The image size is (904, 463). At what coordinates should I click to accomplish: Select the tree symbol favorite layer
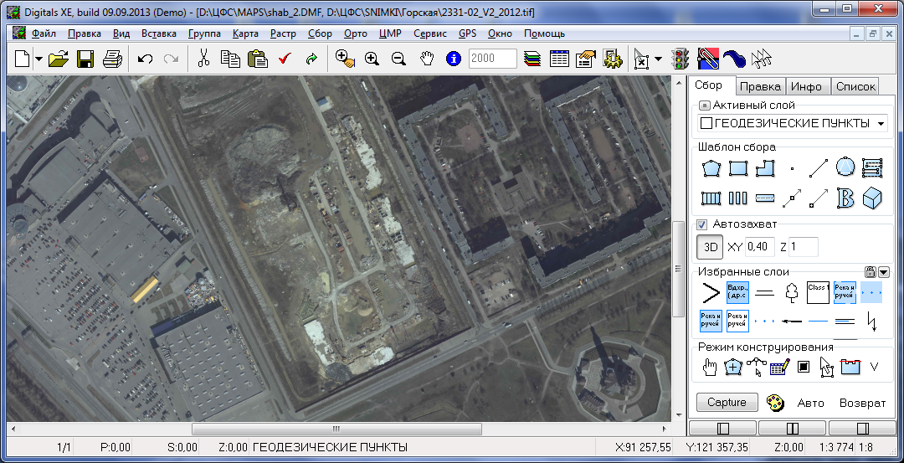click(x=791, y=292)
